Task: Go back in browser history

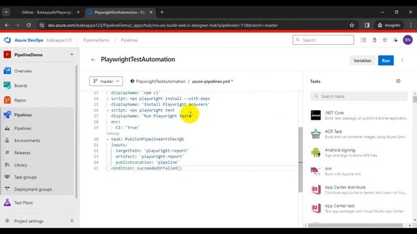Action: click(7, 25)
